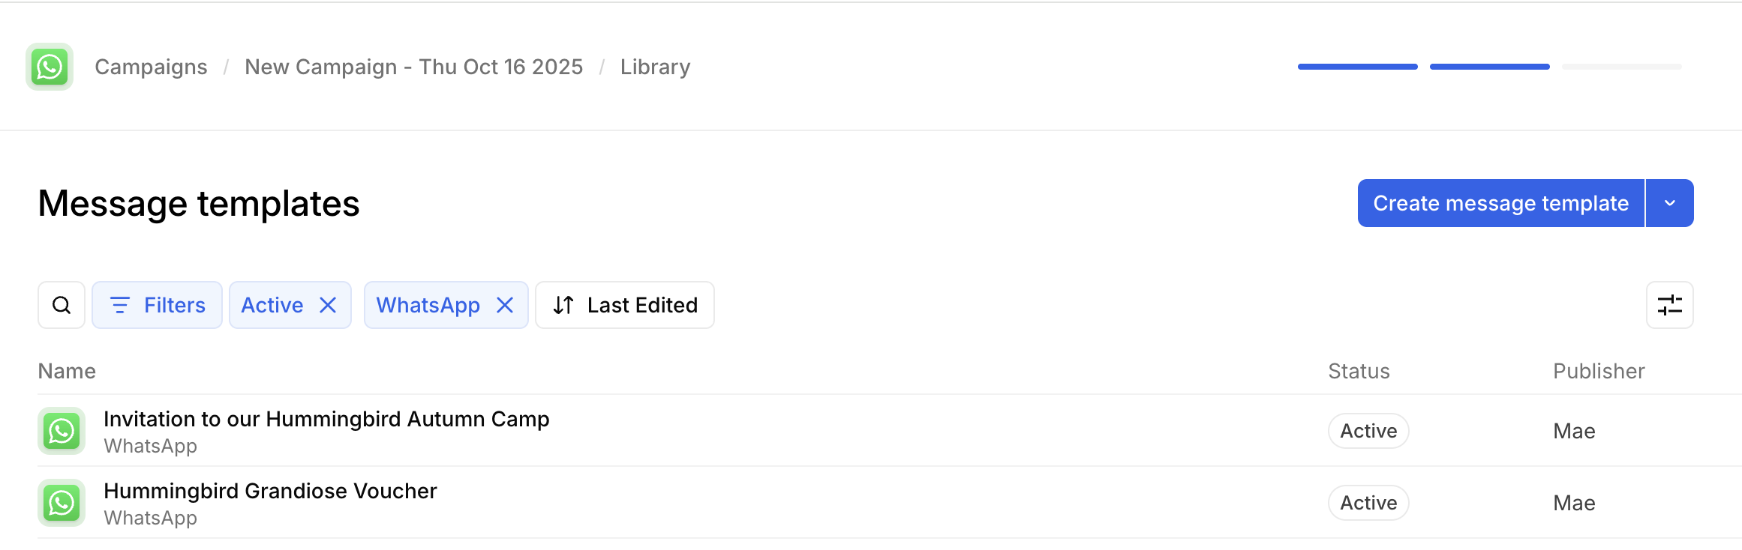The image size is (1742, 550).
Task: Click the third unfilled progress step bar
Action: click(x=1621, y=67)
